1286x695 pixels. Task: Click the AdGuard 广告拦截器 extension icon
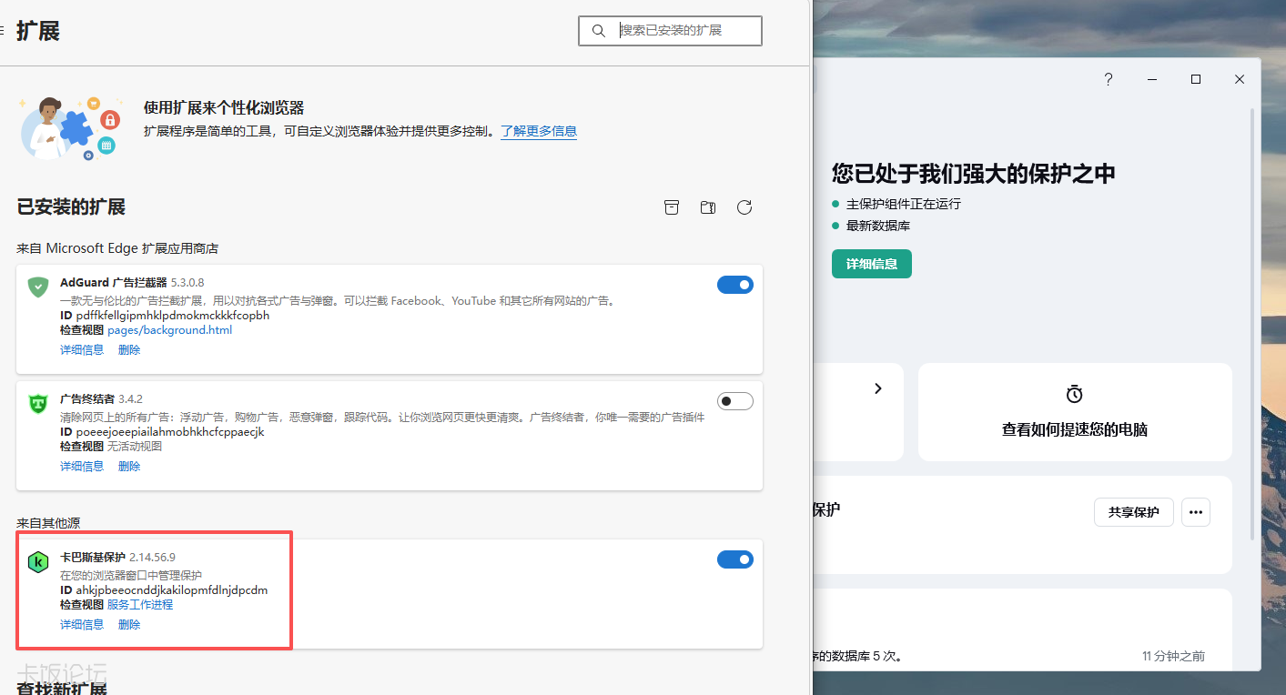click(37, 286)
